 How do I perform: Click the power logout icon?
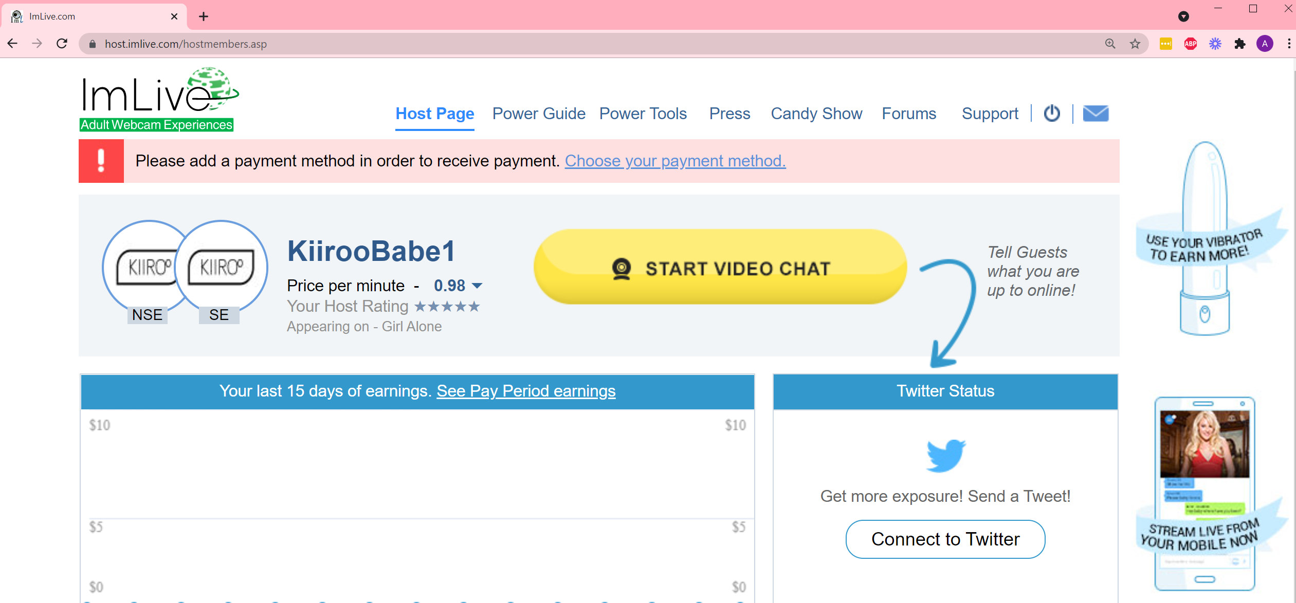(x=1052, y=114)
